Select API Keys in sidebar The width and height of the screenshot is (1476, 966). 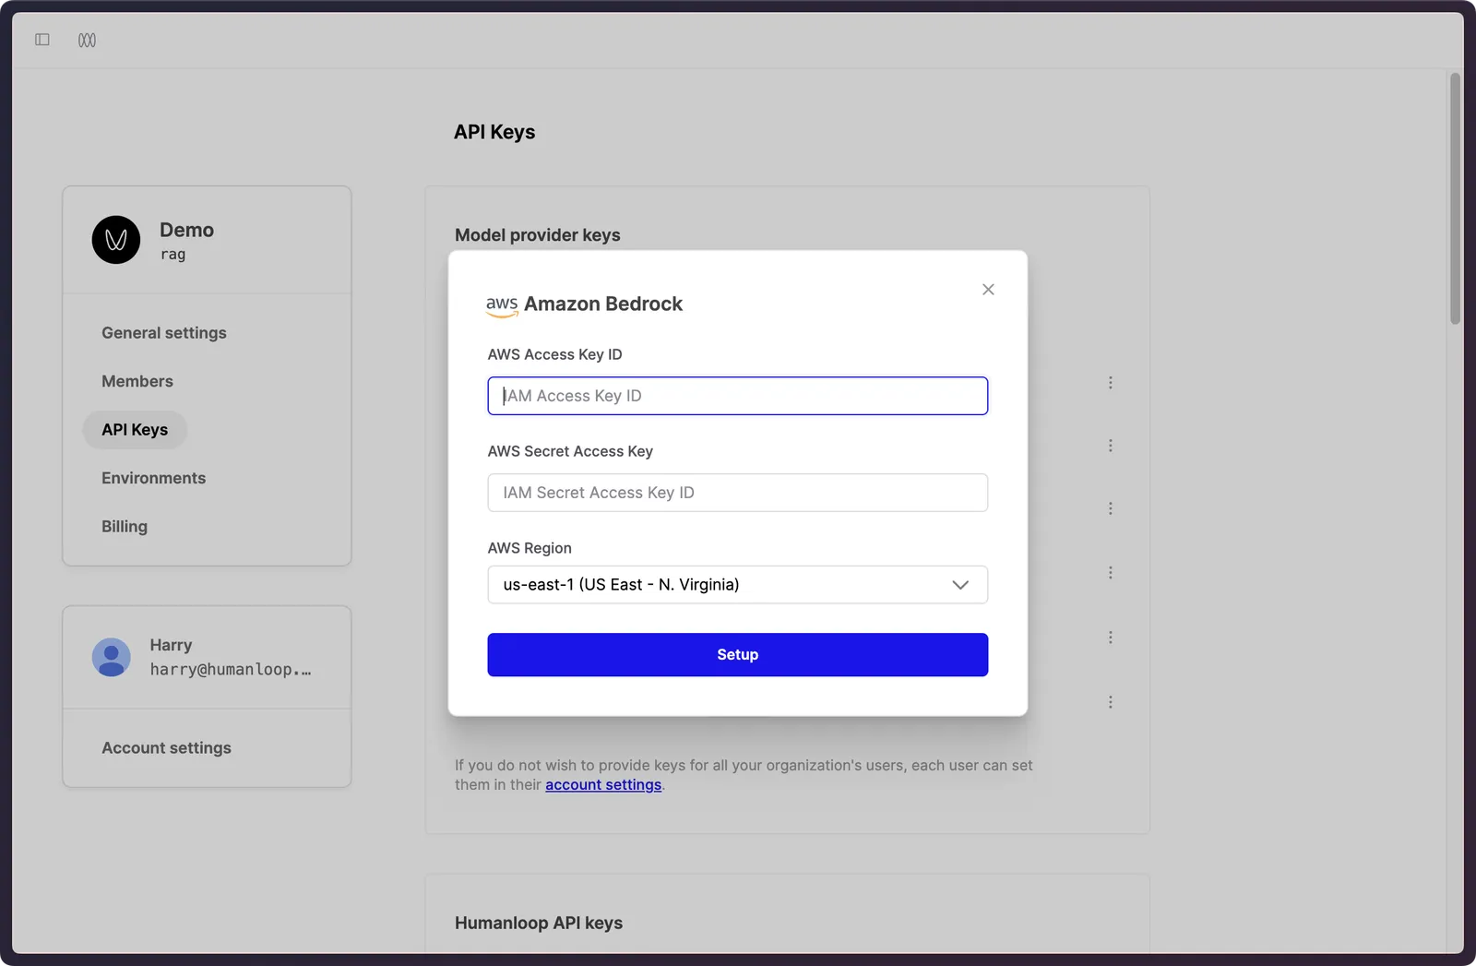pos(135,430)
